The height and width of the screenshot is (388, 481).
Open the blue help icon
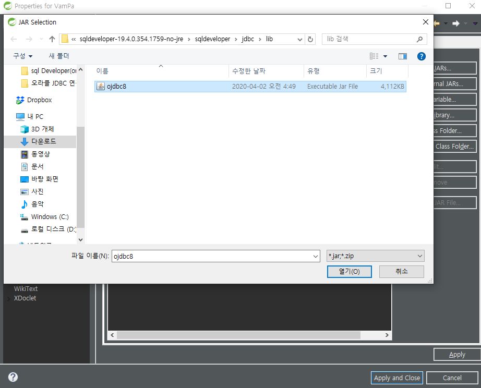pos(421,56)
